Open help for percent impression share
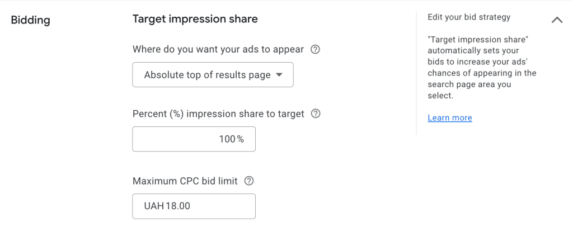Viewport: 573px width, 231px height. 316,114
